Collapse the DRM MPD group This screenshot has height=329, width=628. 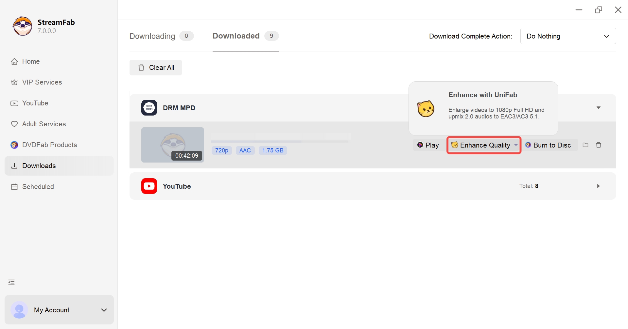tap(598, 108)
